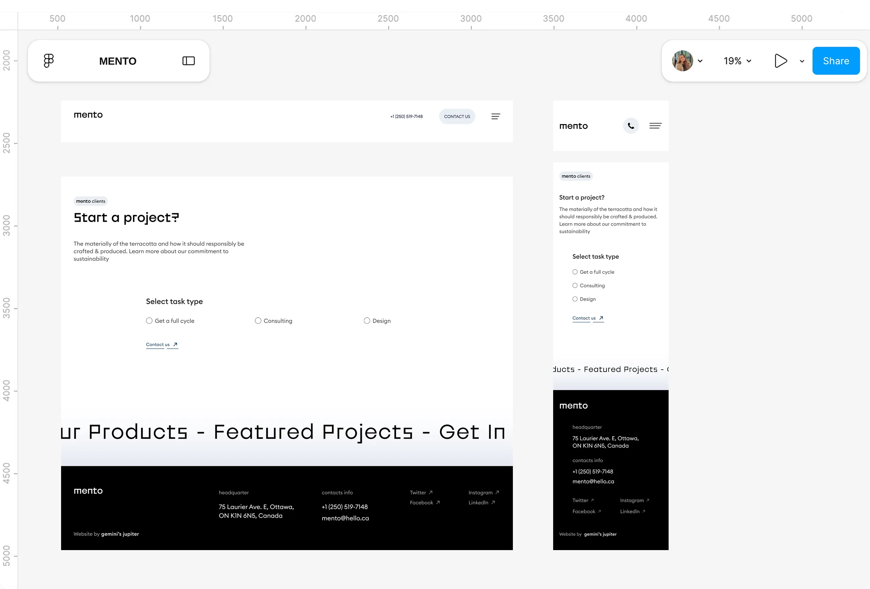The width and height of the screenshot is (870, 589).
Task: Click the mobile 'Start a project?' heading
Action: click(582, 198)
